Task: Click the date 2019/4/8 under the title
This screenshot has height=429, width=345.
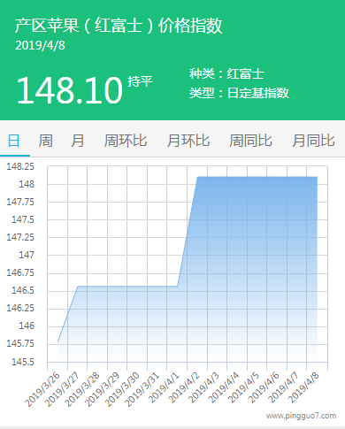Action: click(x=40, y=46)
